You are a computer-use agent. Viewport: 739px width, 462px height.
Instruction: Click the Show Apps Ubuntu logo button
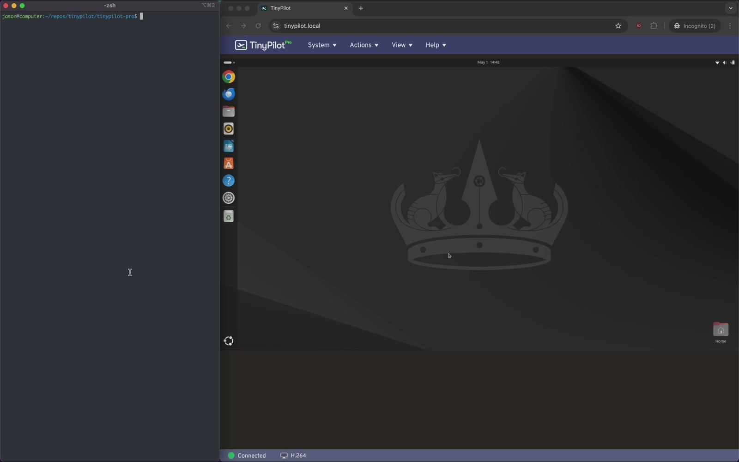(x=228, y=341)
